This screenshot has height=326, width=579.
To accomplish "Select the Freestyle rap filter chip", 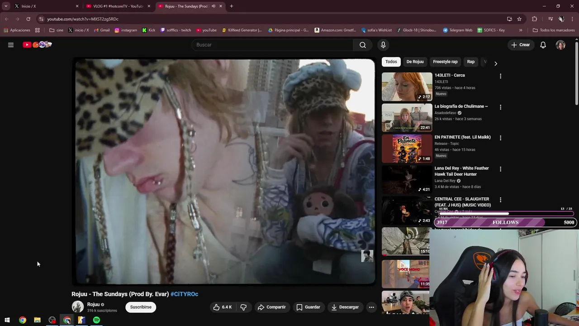I will pyautogui.click(x=445, y=62).
